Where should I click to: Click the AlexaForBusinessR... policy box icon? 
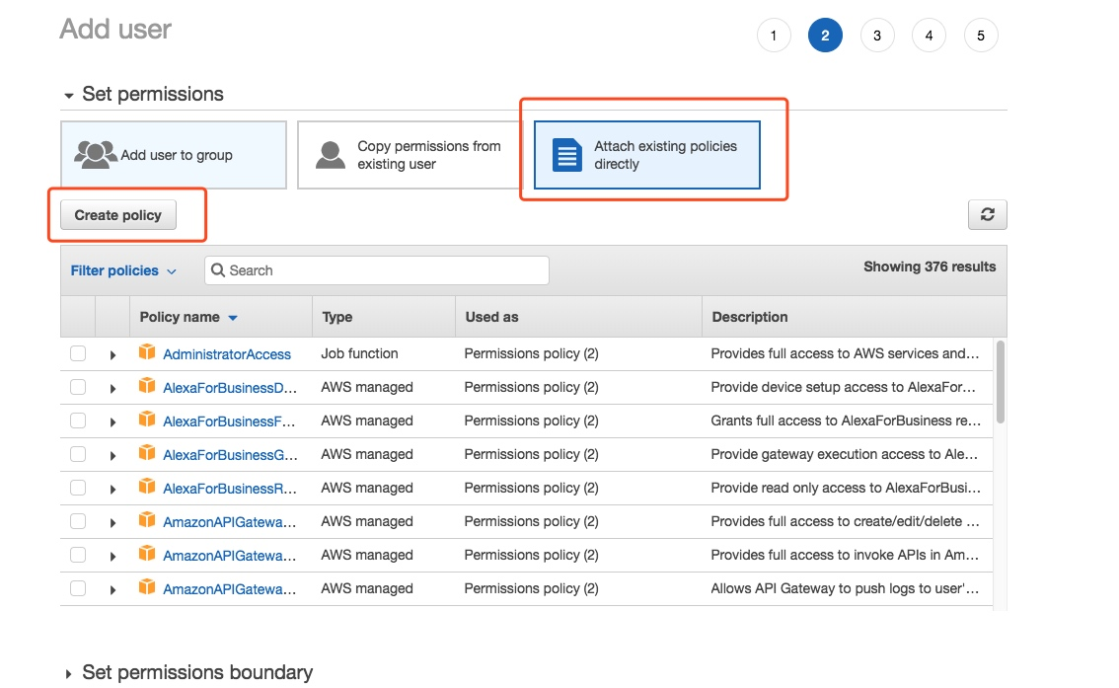point(147,486)
